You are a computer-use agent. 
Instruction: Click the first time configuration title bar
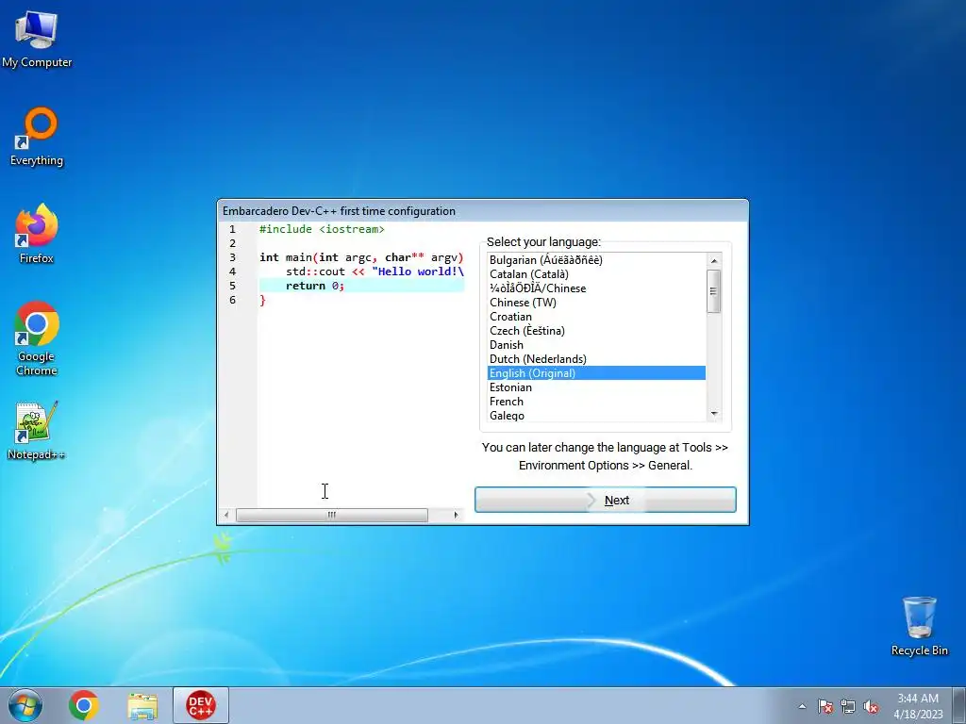pos(482,211)
